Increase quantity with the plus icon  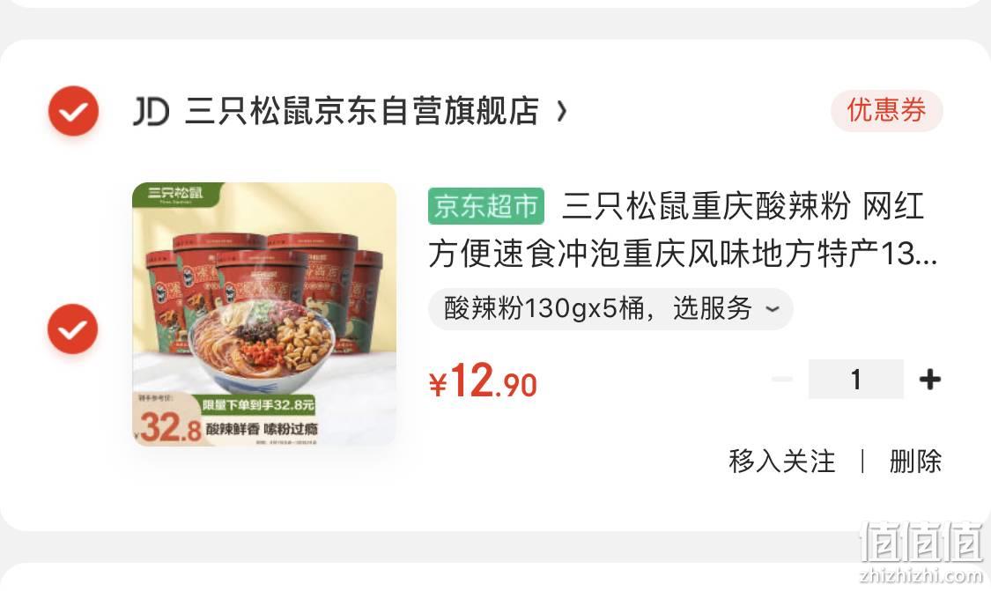coord(929,380)
